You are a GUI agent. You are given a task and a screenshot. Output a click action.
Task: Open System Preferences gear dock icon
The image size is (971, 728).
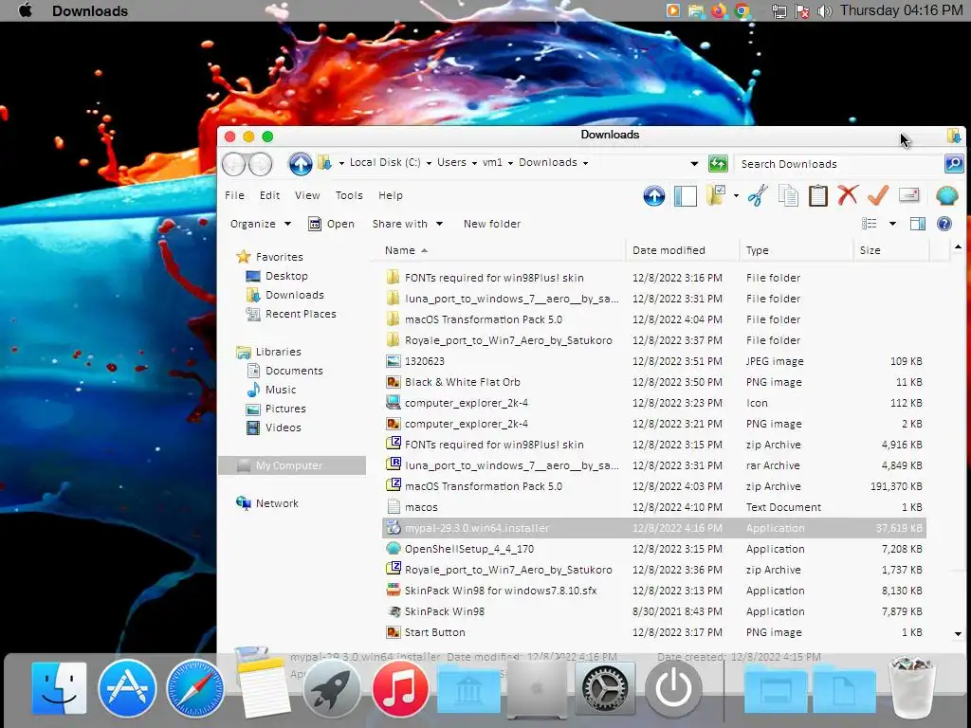605,688
